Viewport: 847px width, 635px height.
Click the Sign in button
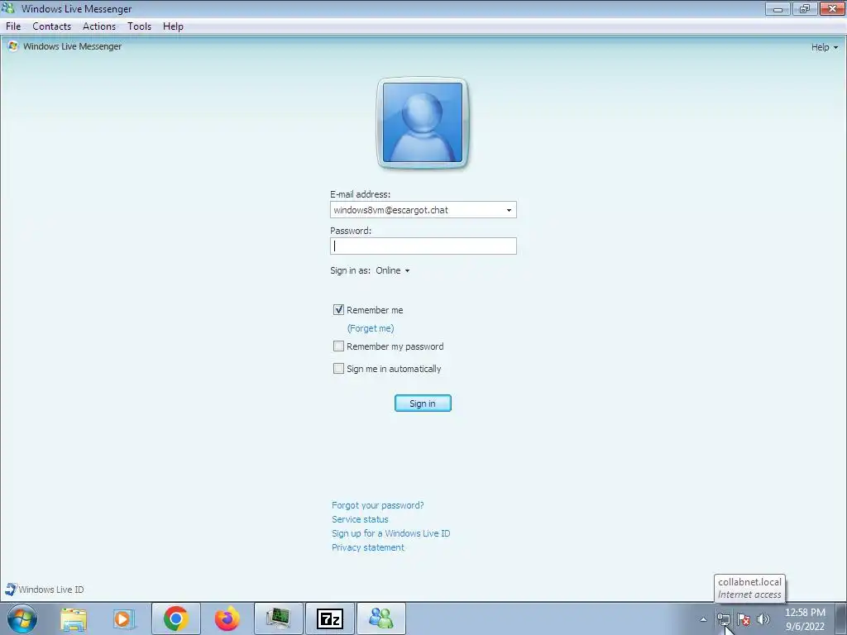(423, 403)
